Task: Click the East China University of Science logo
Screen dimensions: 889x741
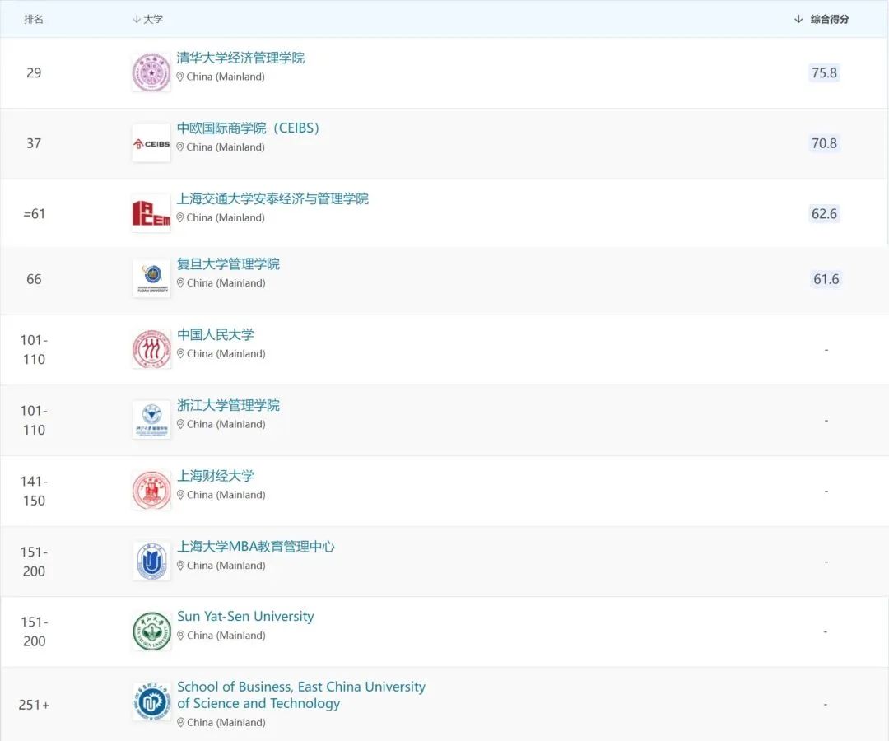Action: coord(151,702)
